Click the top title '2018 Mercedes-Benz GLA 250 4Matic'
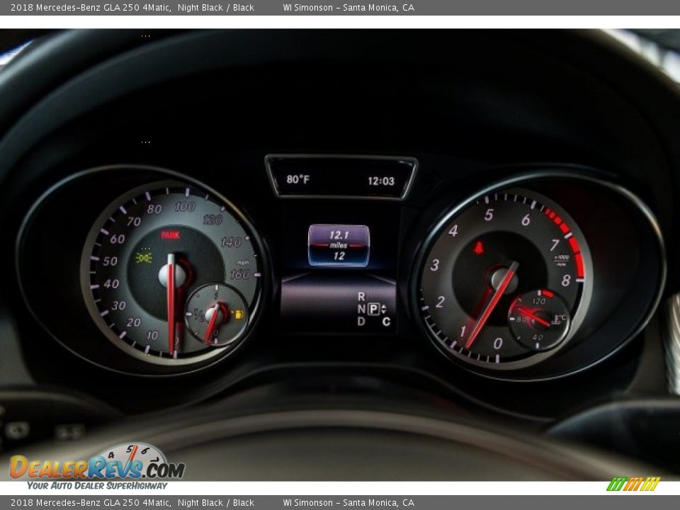The width and height of the screenshot is (680, 510). 91,8
